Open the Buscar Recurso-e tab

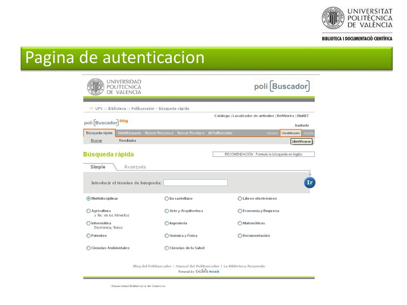pos(159,133)
